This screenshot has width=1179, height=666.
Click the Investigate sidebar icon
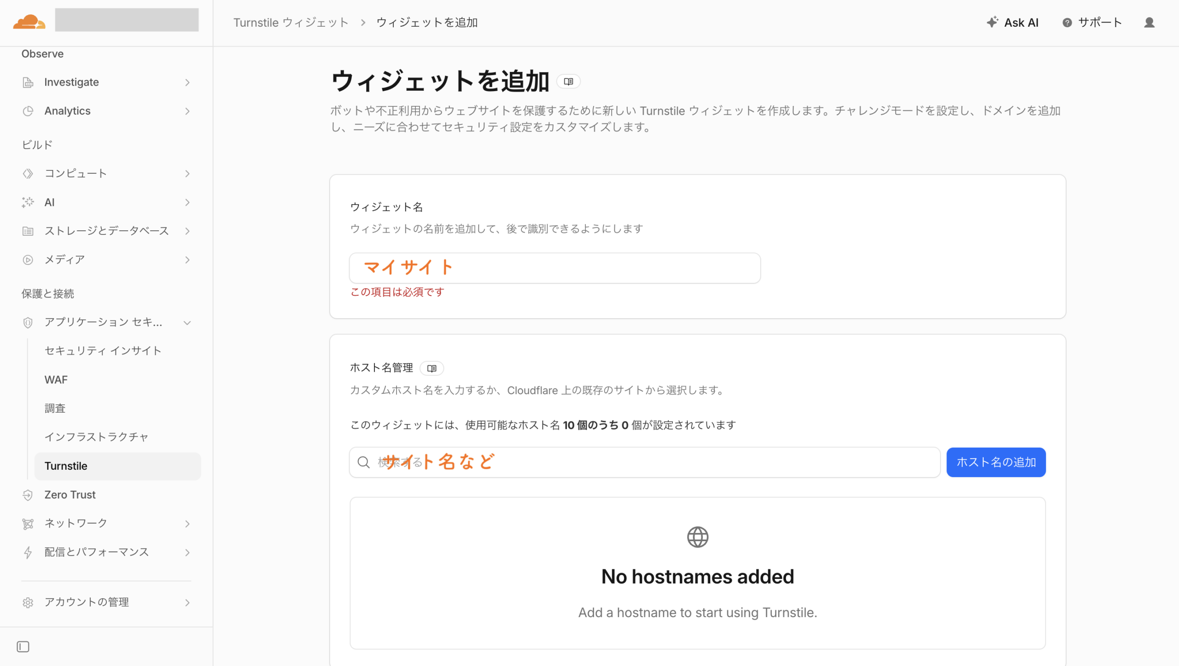click(x=28, y=82)
